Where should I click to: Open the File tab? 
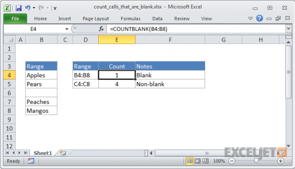pos(15,19)
